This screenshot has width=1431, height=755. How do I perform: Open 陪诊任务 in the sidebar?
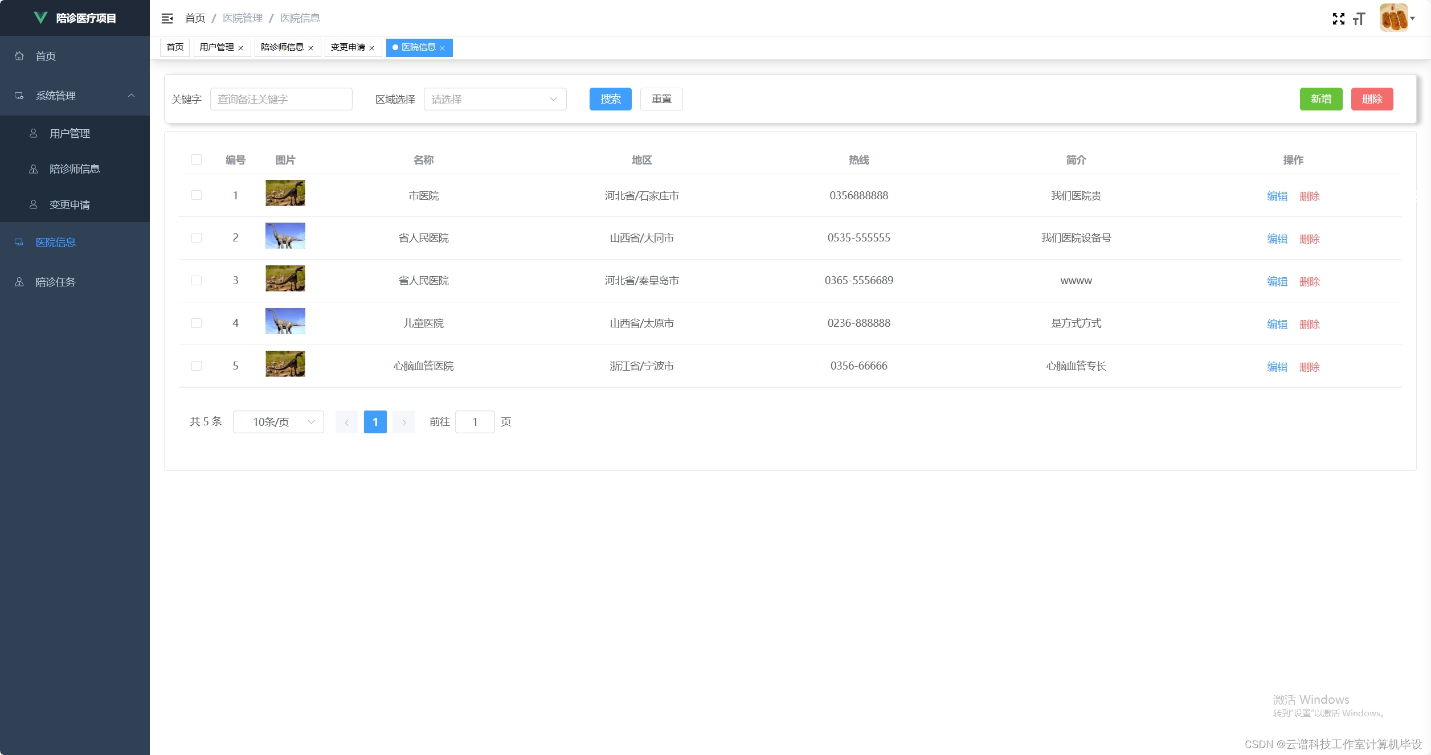55,282
